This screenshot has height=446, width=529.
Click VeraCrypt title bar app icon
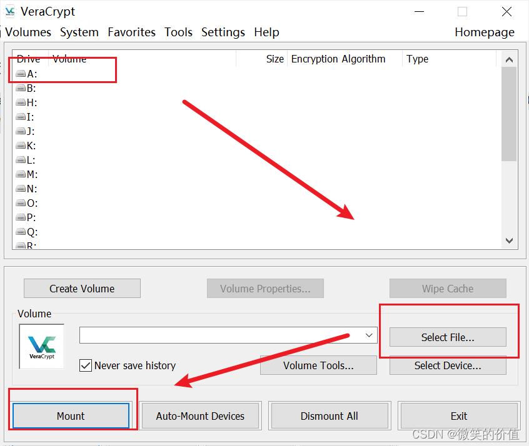[x=10, y=11]
